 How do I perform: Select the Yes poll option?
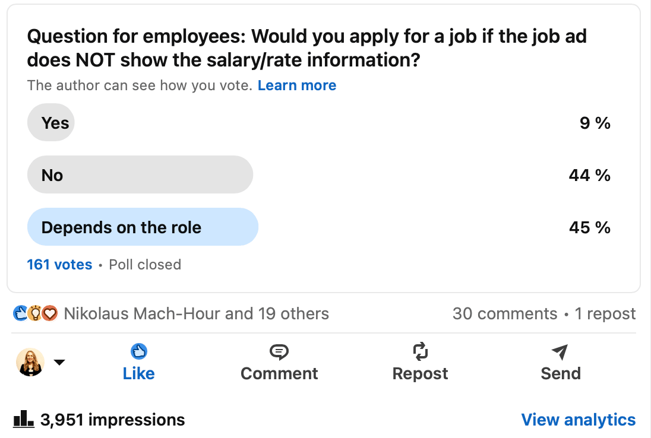click(x=50, y=122)
